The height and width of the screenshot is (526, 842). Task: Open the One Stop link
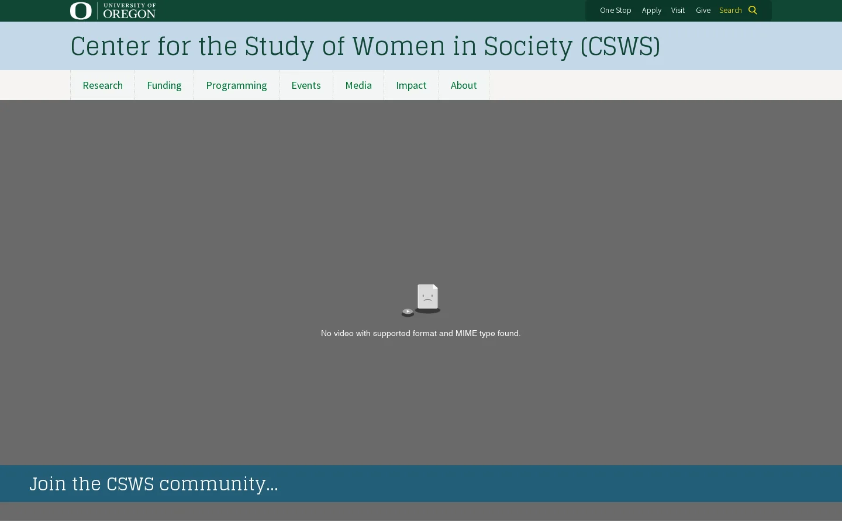616,10
